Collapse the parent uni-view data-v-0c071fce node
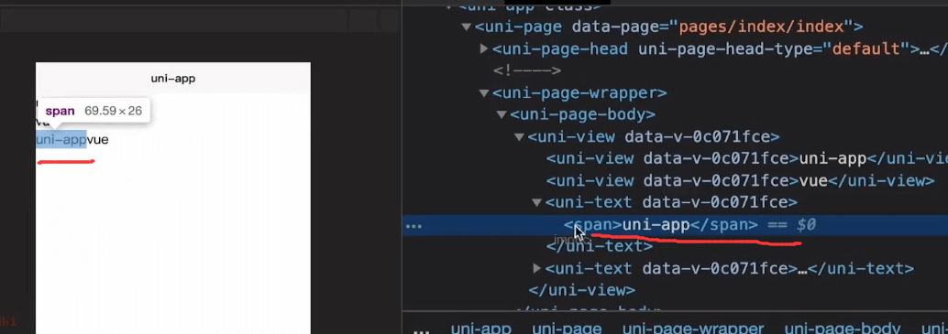948x334 pixels. pyautogui.click(x=519, y=137)
